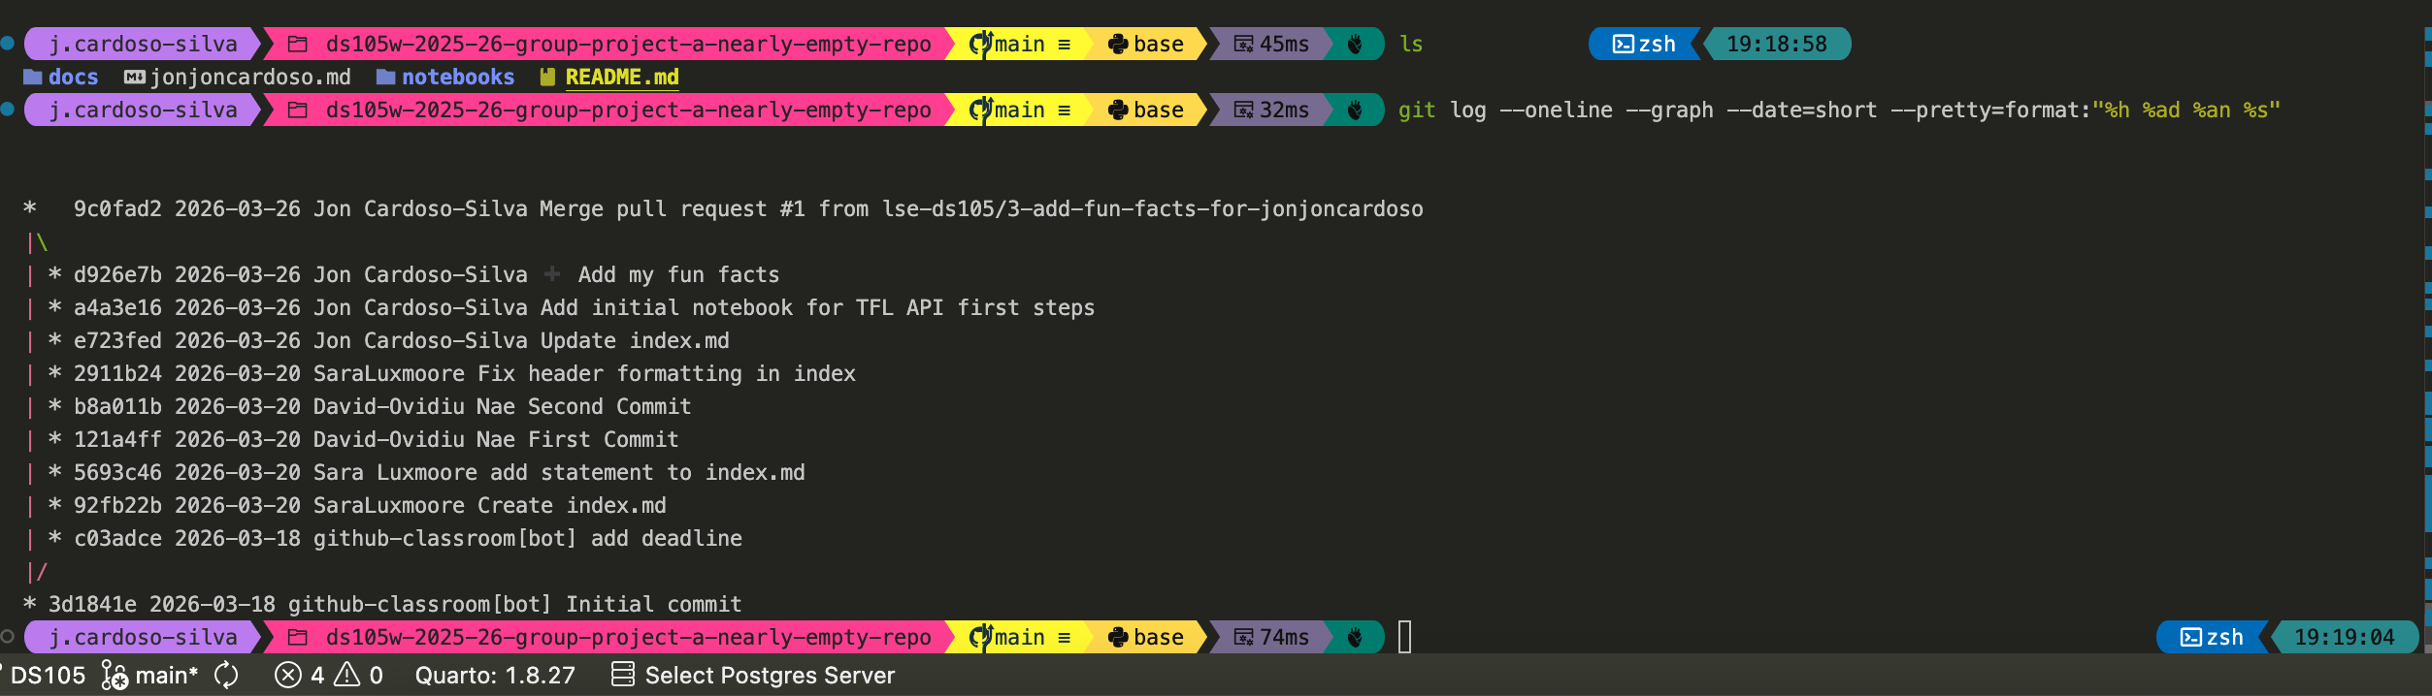
Task: Click the Synchronize Changes icon in status bar
Action: (226, 675)
